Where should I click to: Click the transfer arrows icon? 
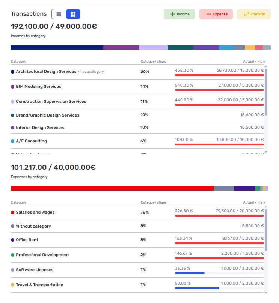pos(246,14)
